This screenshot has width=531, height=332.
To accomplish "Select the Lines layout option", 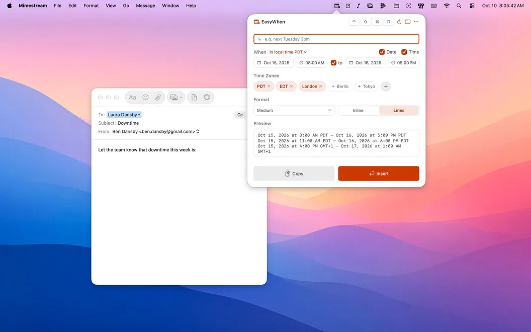I will (x=399, y=111).
